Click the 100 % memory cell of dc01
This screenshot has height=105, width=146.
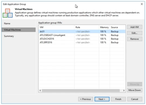pyautogui.click(x=103, y=31)
